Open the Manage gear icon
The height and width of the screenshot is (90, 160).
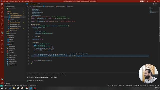tap(2, 83)
